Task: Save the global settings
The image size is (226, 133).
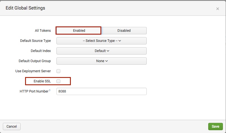Action: 216,127
